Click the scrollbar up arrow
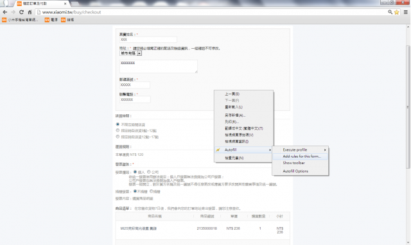 coord(408,27)
